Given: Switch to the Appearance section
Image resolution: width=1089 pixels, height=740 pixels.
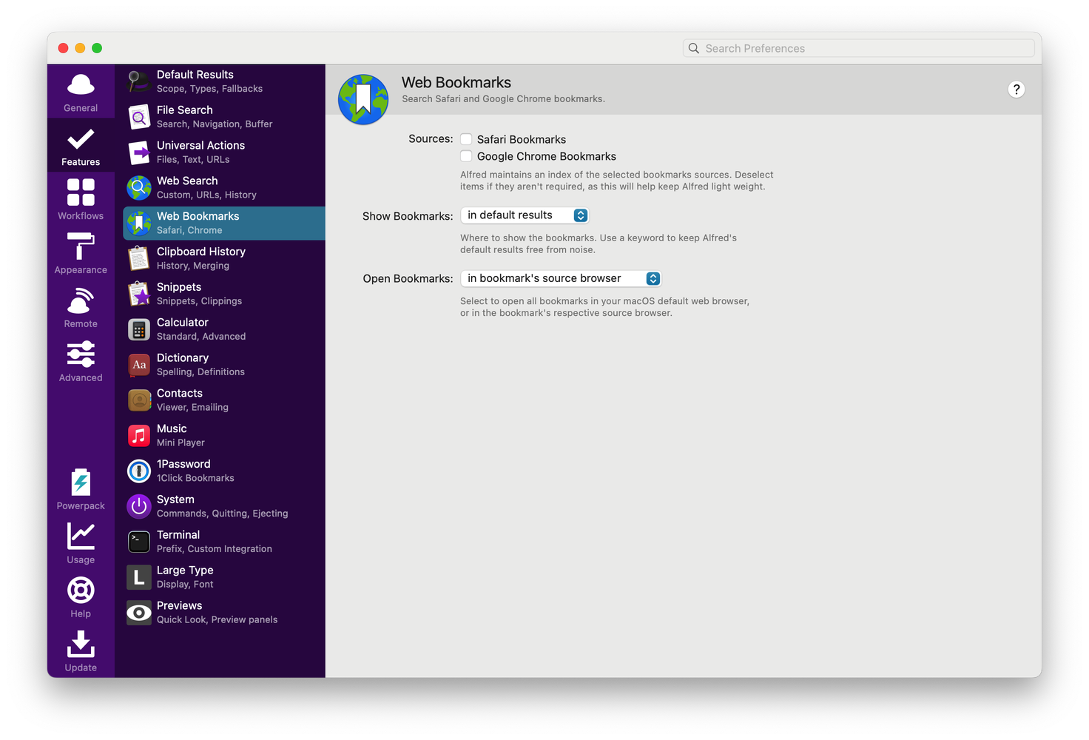Looking at the screenshot, I should (x=81, y=254).
